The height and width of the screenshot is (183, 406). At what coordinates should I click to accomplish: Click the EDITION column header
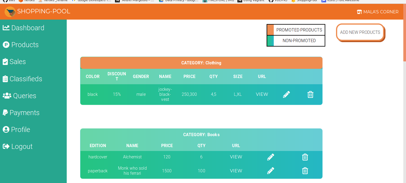pos(98,146)
